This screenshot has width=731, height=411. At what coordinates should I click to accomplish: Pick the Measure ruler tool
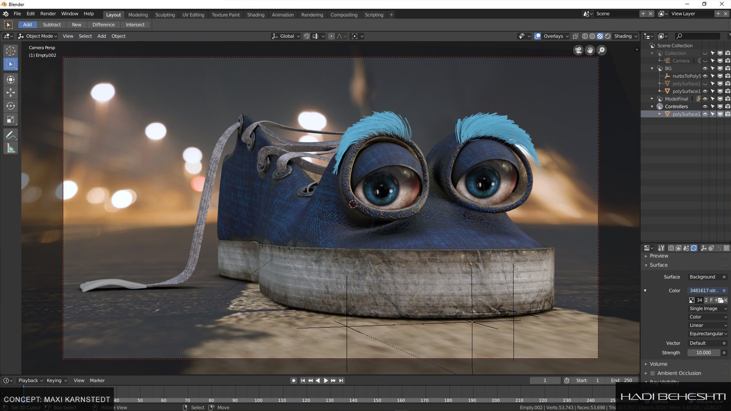click(11, 148)
